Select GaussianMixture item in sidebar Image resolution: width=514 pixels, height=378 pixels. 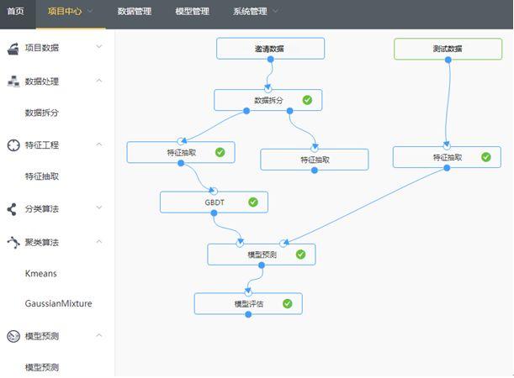tap(58, 303)
